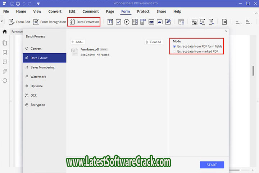Select OCR in Batch Process
This screenshot has height=173, width=259.
point(45,96)
